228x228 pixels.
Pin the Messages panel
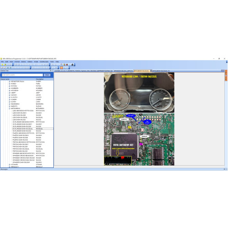tap(224, 169)
